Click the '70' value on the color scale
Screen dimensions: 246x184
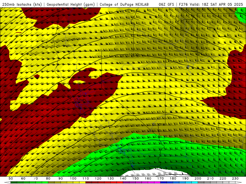(36, 178)
